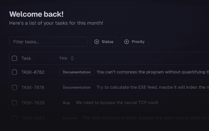Open the Priority filter dropdown
The height and width of the screenshot is (131, 209).
[x=134, y=42]
